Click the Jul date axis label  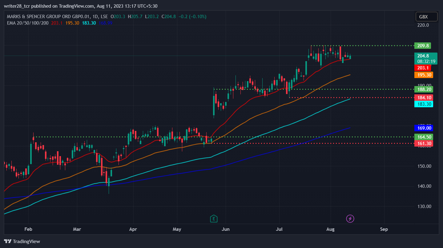pyautogui.click(x=279, y=229)
